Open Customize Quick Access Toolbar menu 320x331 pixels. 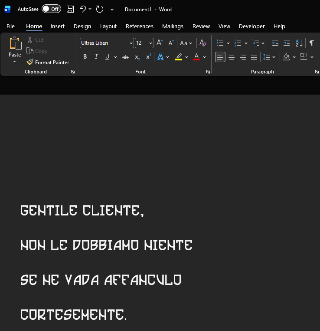pyautogui.click(x=112, y=9)
